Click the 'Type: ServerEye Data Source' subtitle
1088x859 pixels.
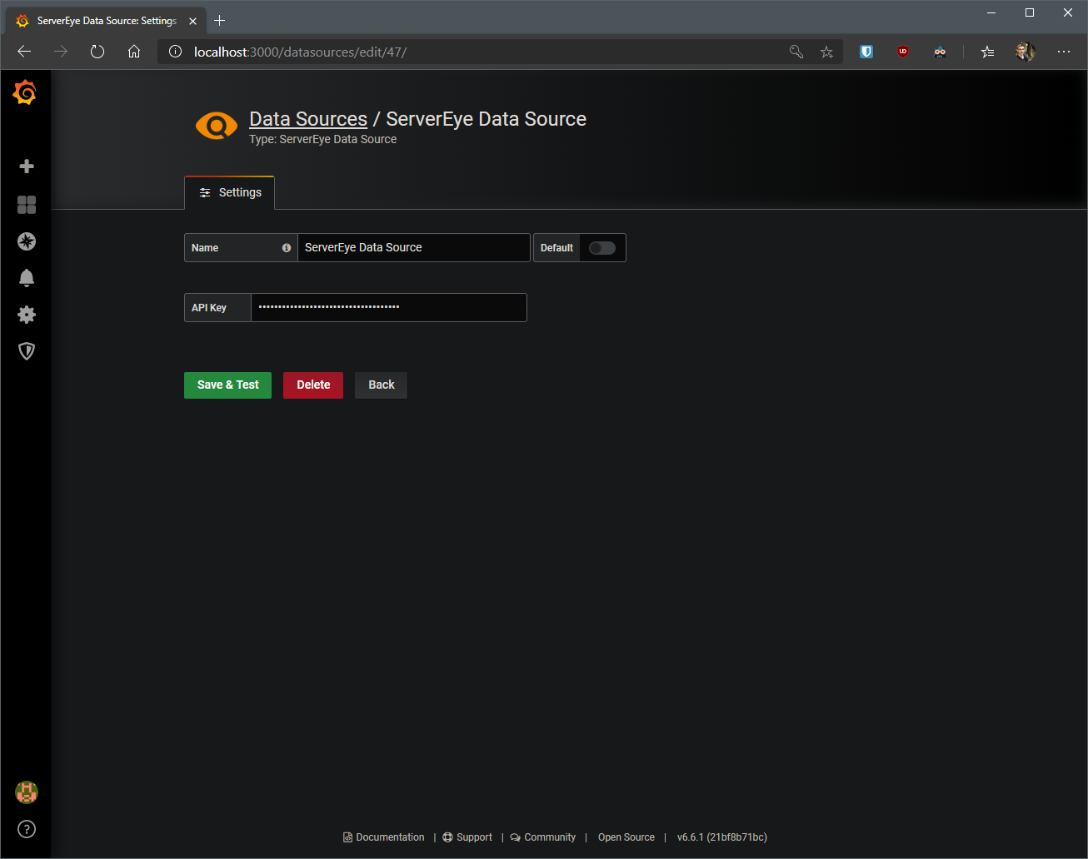click(x=323, y=139)
